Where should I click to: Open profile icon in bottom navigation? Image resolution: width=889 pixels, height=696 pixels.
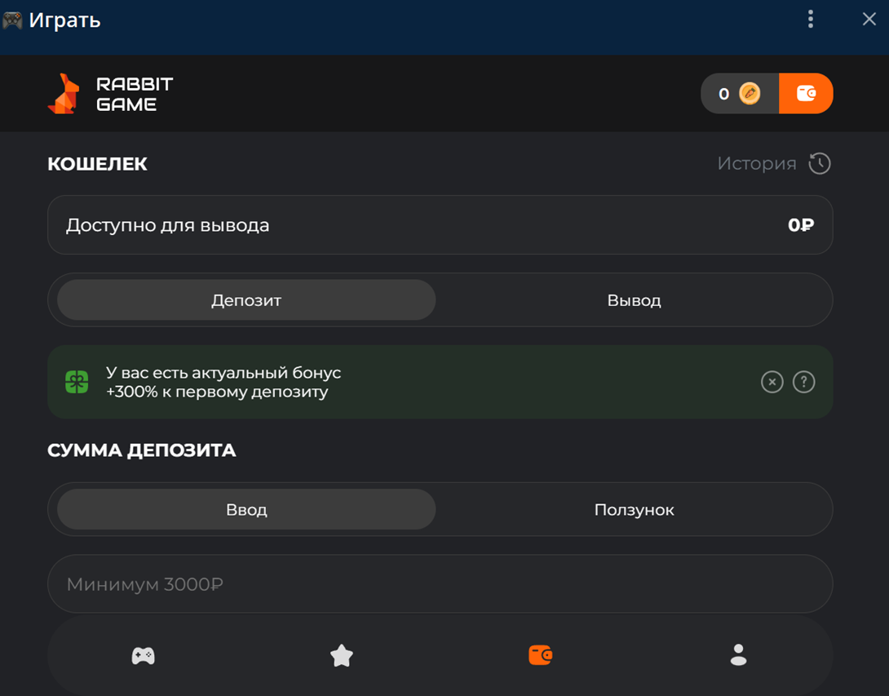(x=738, y=655)
